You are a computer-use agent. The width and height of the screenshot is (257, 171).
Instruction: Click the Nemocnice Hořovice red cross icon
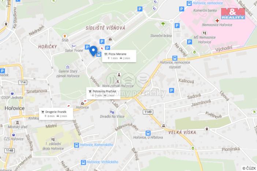pos(217,20)
